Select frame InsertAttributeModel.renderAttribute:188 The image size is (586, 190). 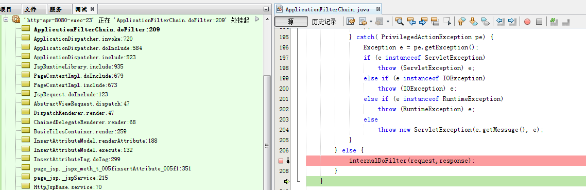95,141
